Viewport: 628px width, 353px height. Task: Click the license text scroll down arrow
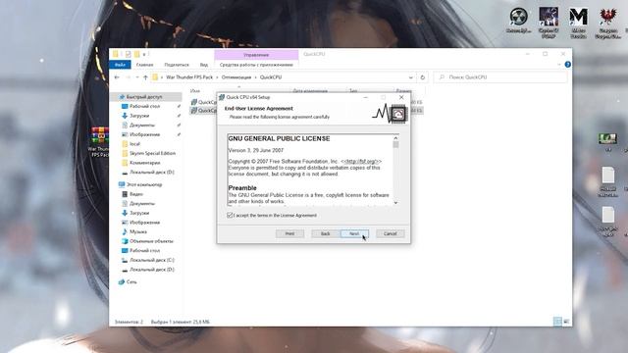click(x=395, y=203)
